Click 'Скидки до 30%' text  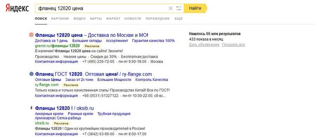coord(104,57)
